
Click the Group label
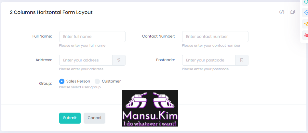point(45,83)
